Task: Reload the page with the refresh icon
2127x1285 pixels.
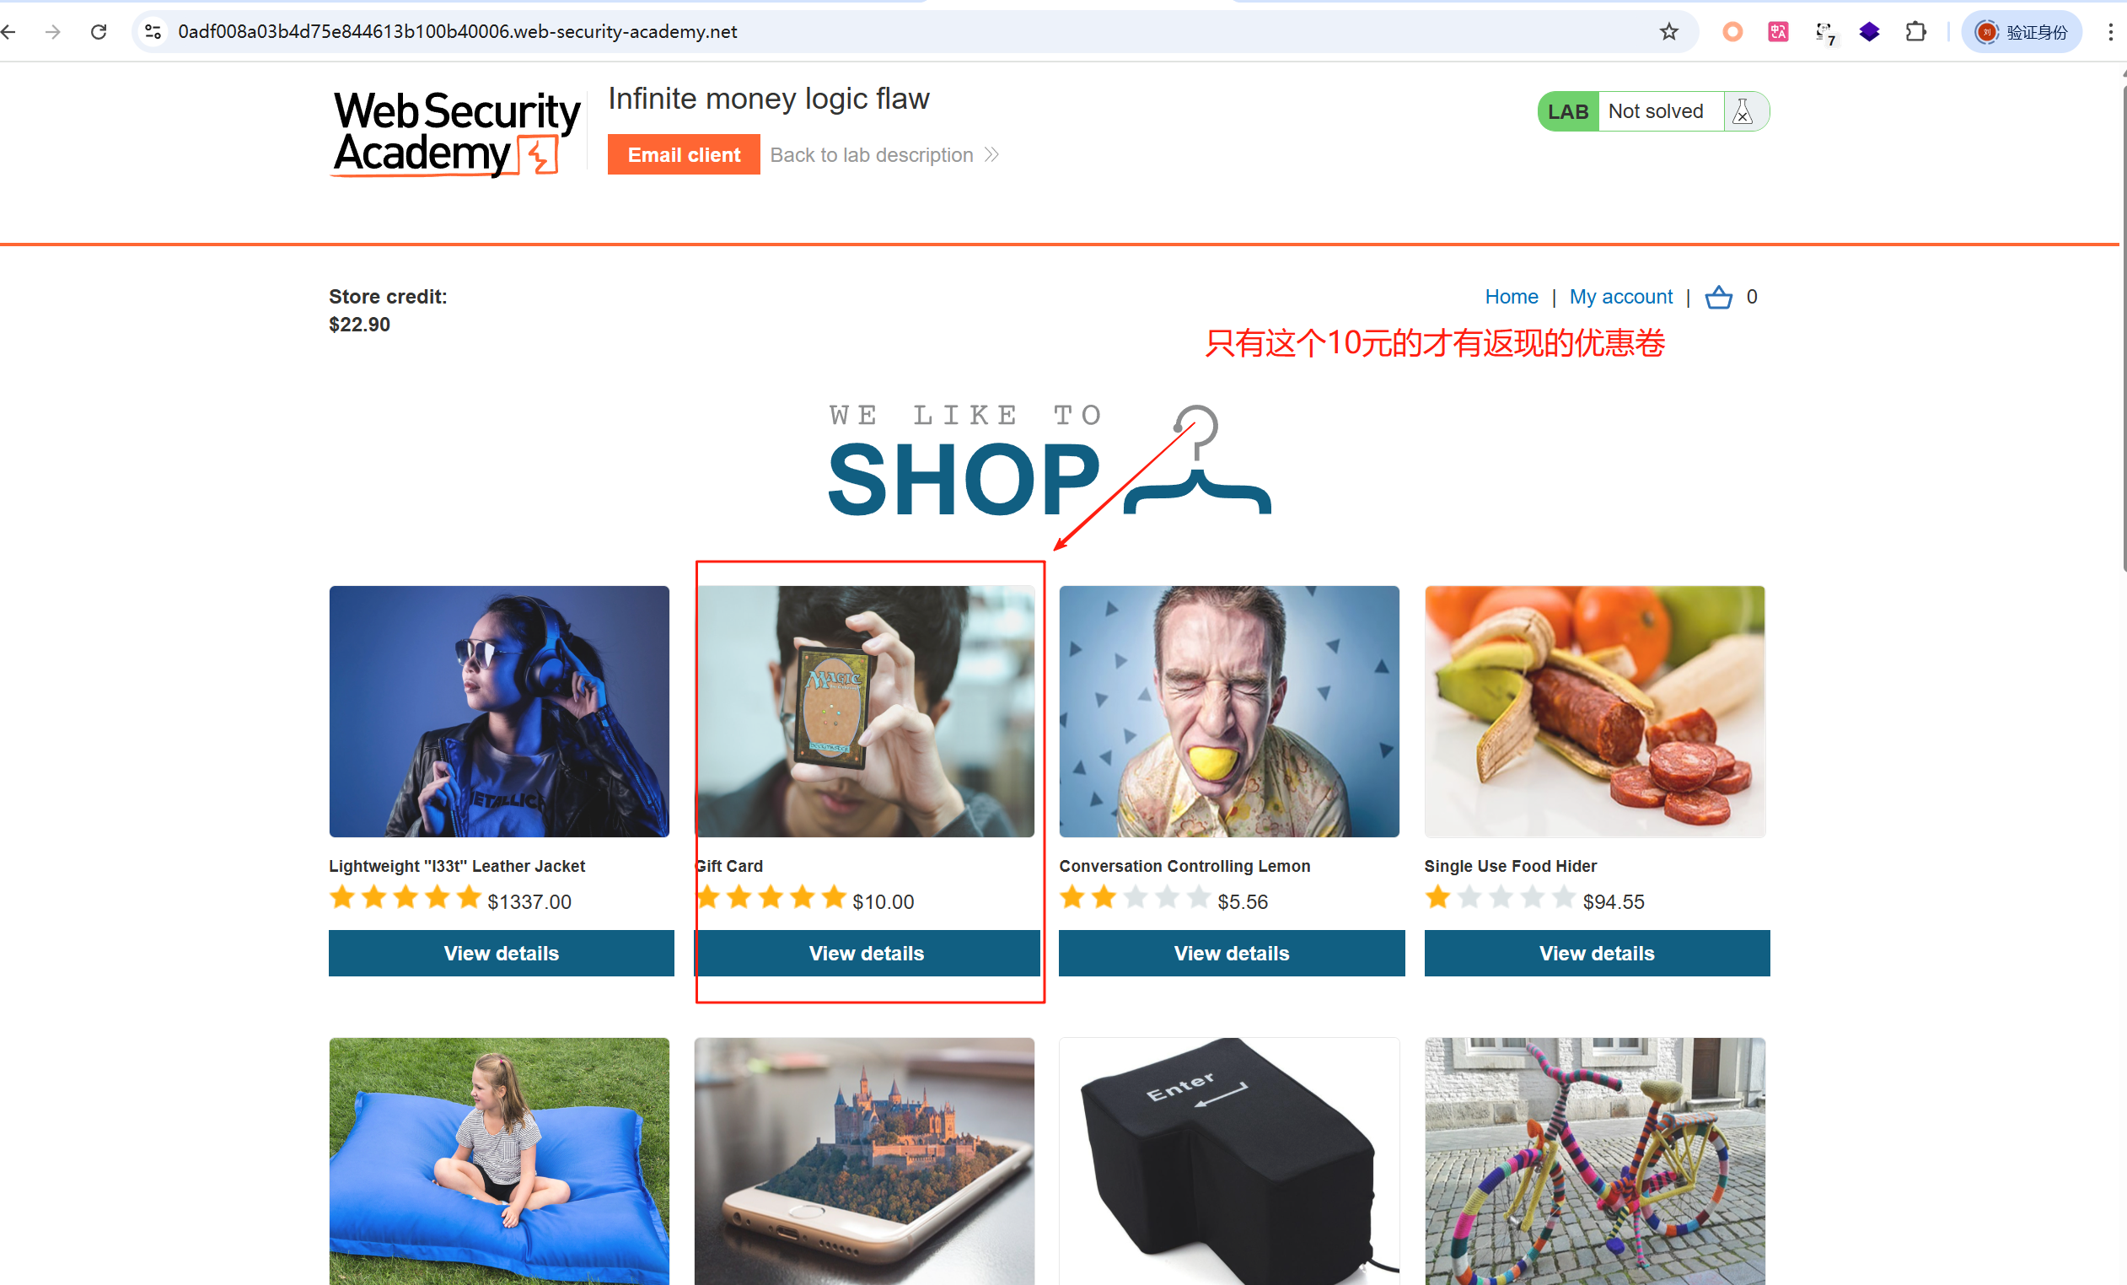Action: (99, 32)
